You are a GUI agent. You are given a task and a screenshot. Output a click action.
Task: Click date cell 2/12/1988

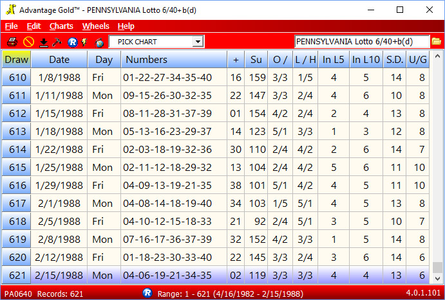click(x=59, y=257)
